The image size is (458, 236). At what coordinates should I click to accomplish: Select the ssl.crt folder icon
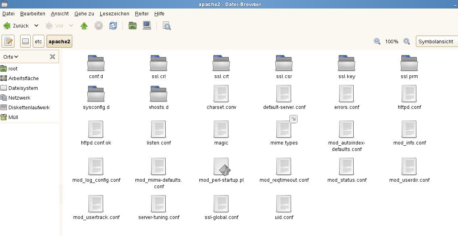221,63
